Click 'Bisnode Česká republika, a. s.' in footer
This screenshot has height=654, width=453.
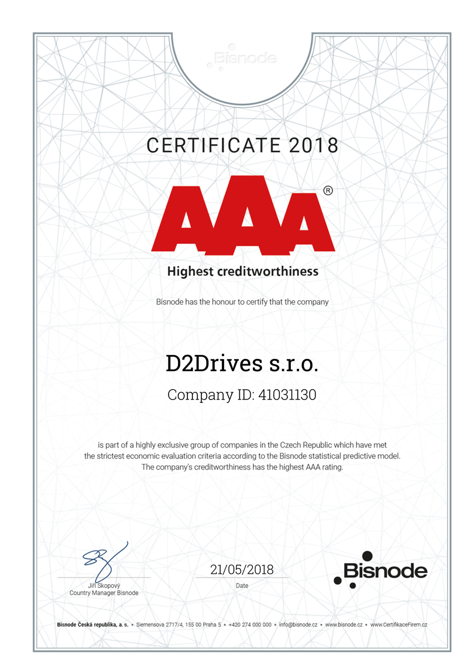[92, 625]
